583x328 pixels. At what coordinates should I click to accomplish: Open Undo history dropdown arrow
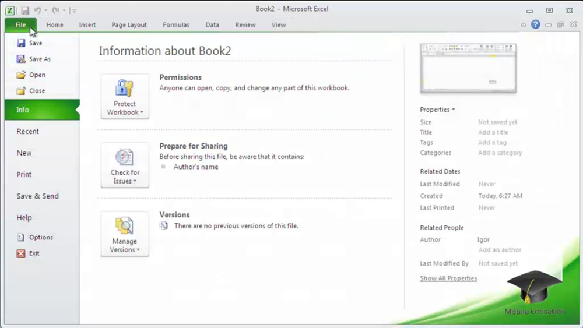tap(45, 10)
